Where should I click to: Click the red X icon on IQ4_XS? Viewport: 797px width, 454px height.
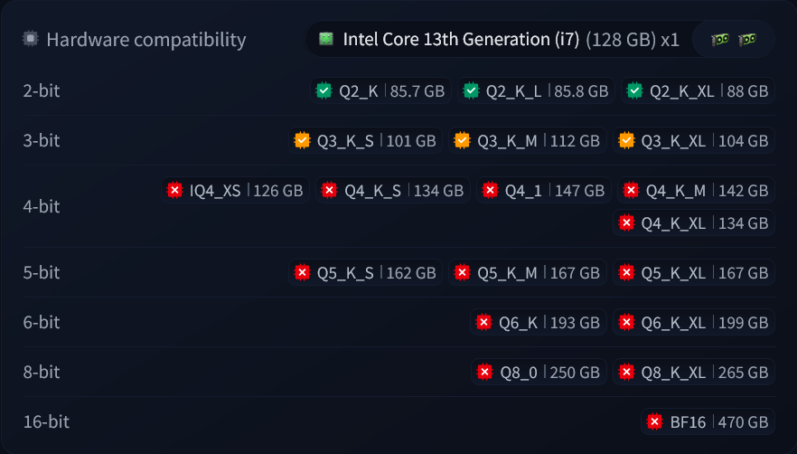[x=175, y=190]
